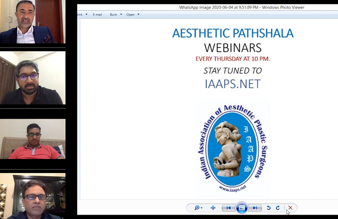The width and height of the screenshot is (338, 219).
Task: Delete the photo with red X
Action: click(290, 208)
